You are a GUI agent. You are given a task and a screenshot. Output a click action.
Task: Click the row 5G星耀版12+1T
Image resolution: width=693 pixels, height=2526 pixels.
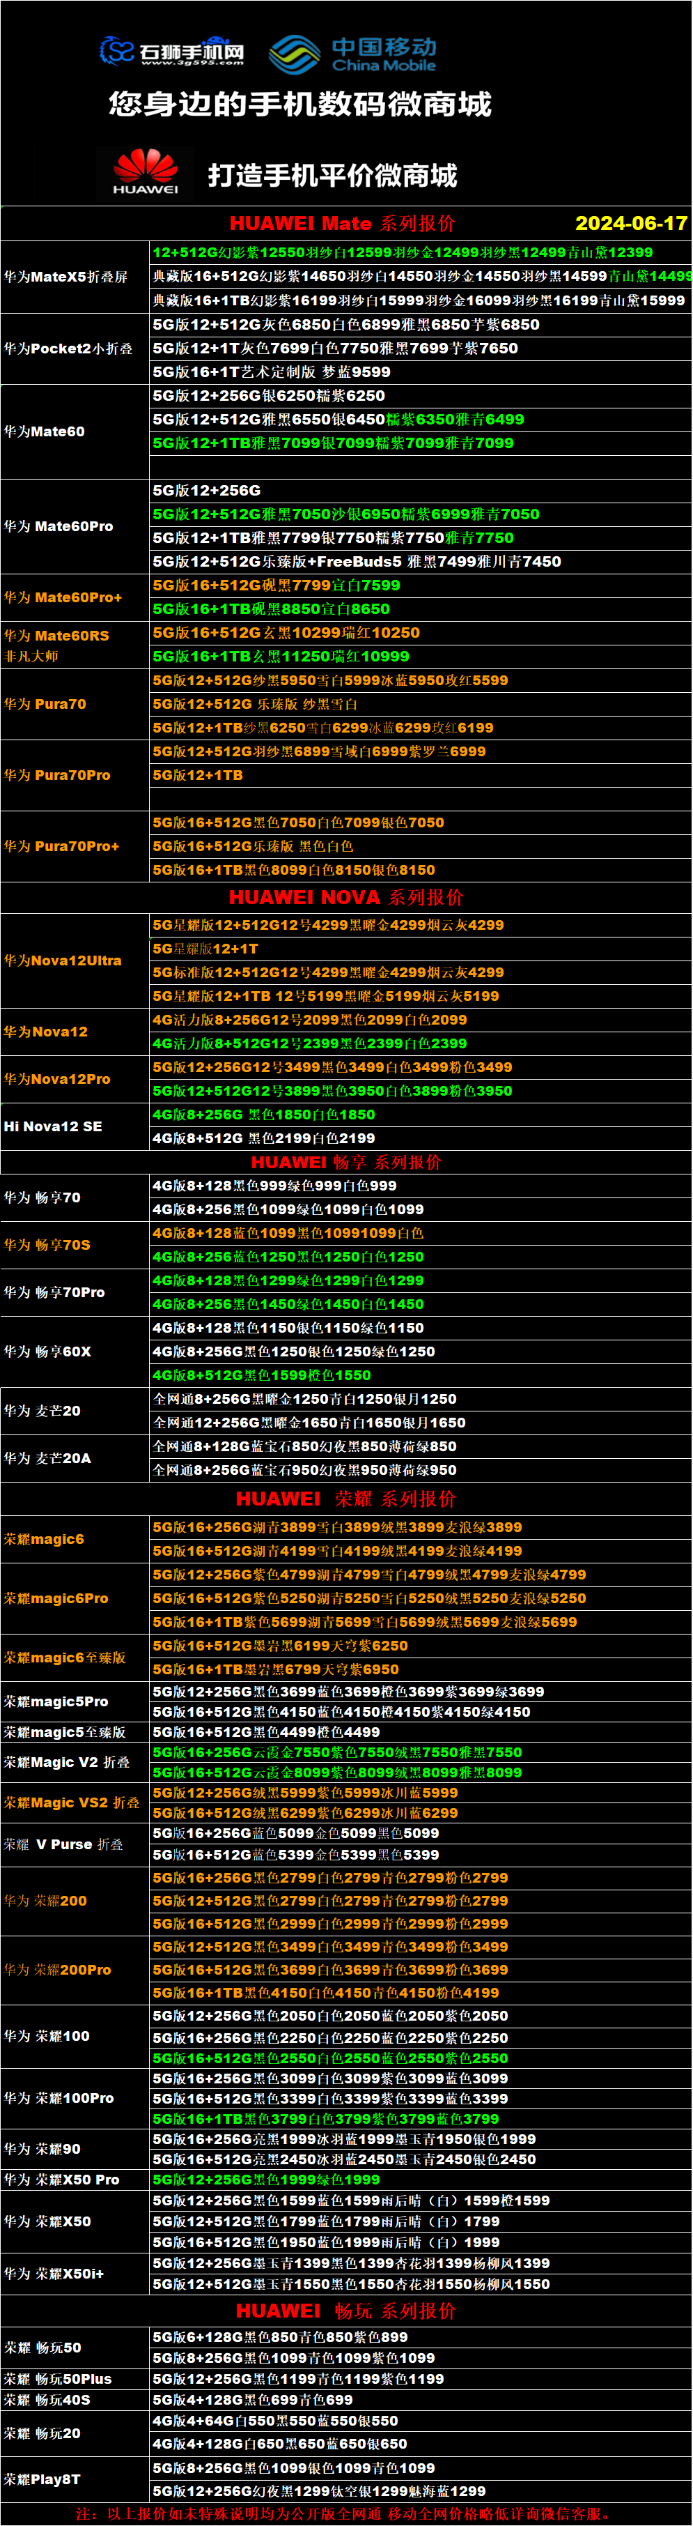tap(421, 948)
